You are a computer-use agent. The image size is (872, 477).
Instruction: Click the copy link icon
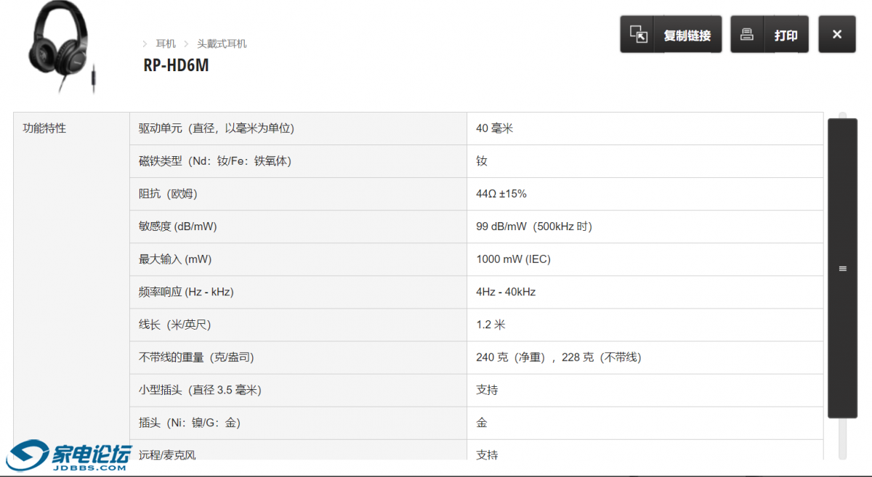(x=638, y=34)
